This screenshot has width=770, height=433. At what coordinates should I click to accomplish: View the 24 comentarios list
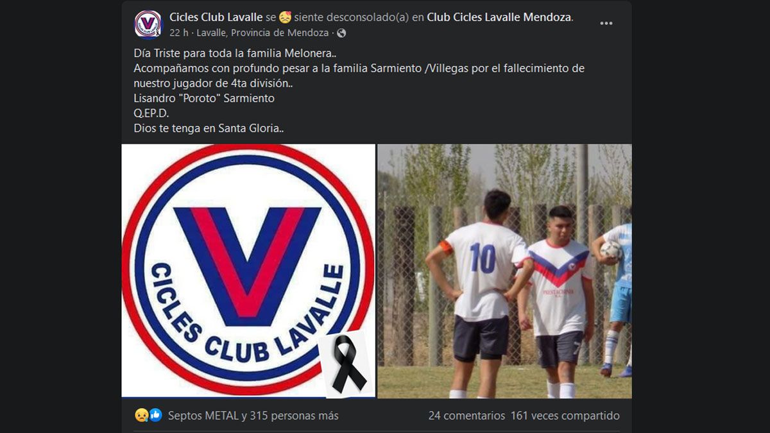pyautogui.click(x=466, y=416)
